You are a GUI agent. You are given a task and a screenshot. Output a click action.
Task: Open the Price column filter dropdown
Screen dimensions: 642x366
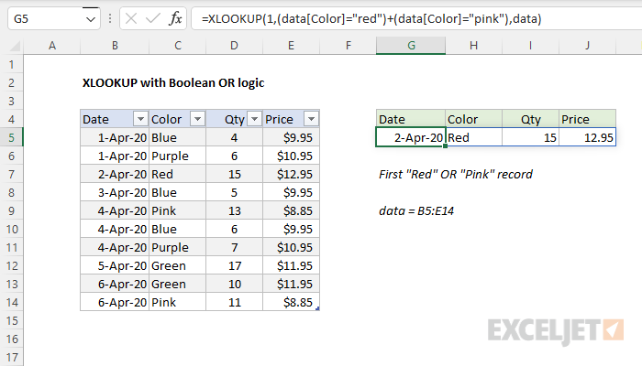(311, 119)
